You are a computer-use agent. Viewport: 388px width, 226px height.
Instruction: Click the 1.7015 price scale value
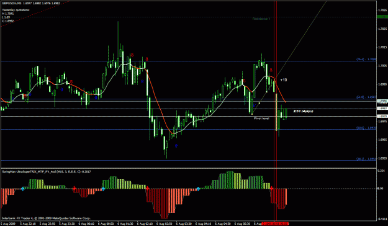coord(382,47)
